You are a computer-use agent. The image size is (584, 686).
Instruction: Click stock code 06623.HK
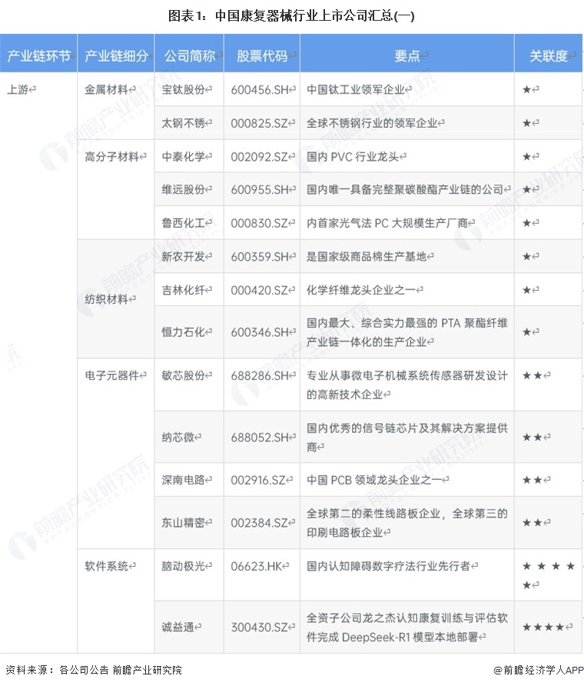pos(260,566)
